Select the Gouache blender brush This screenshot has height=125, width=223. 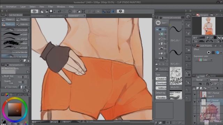[x=15, y=52]
